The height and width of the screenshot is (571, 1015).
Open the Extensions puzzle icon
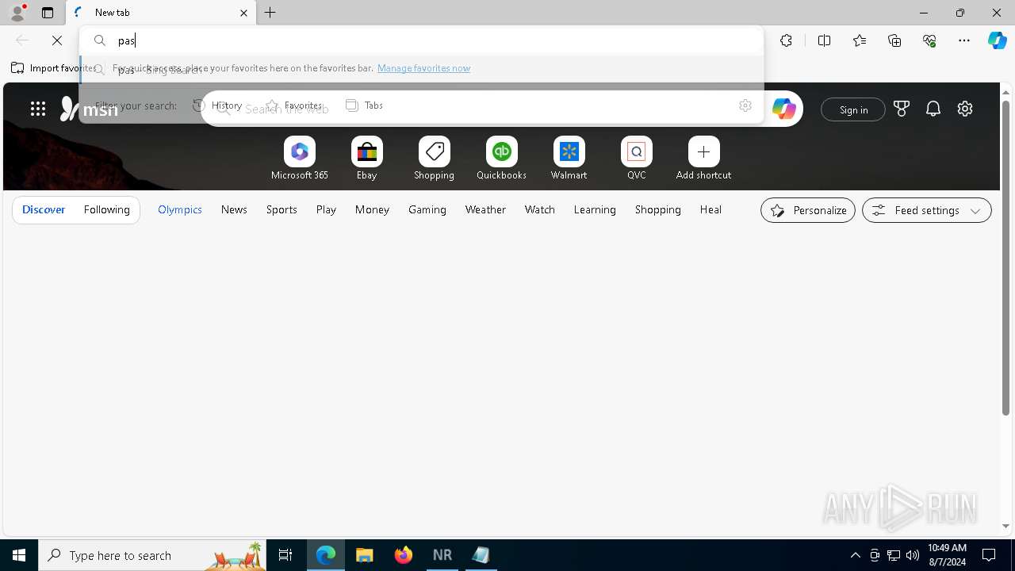click(x=786, y=40)
